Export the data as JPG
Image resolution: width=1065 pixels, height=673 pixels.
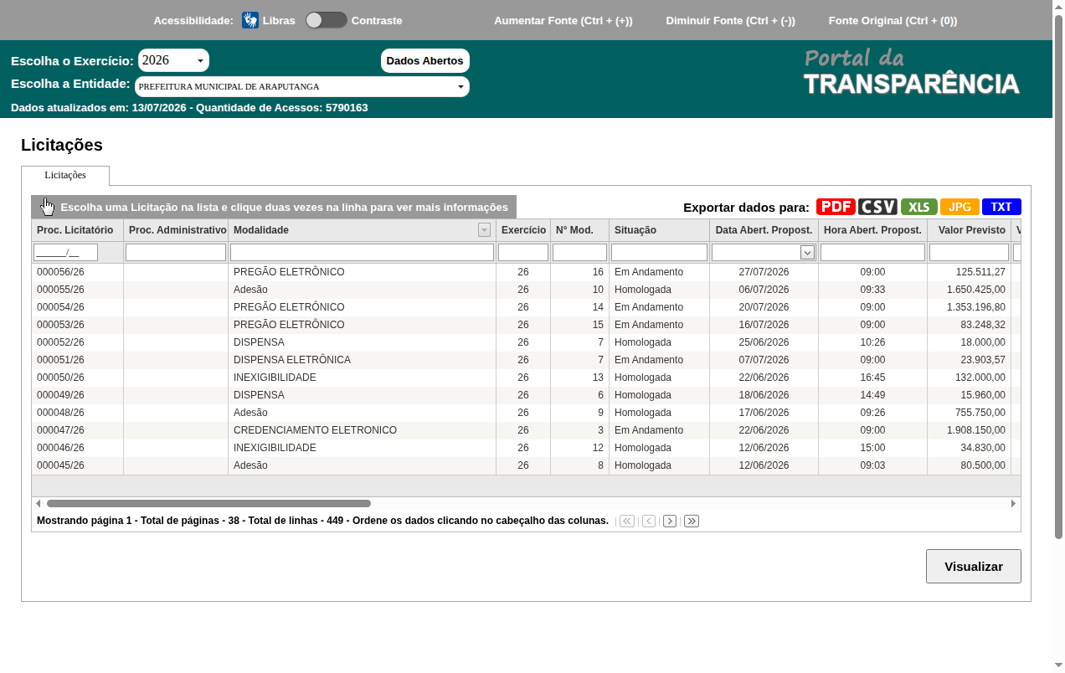click(x=960, y=207)
